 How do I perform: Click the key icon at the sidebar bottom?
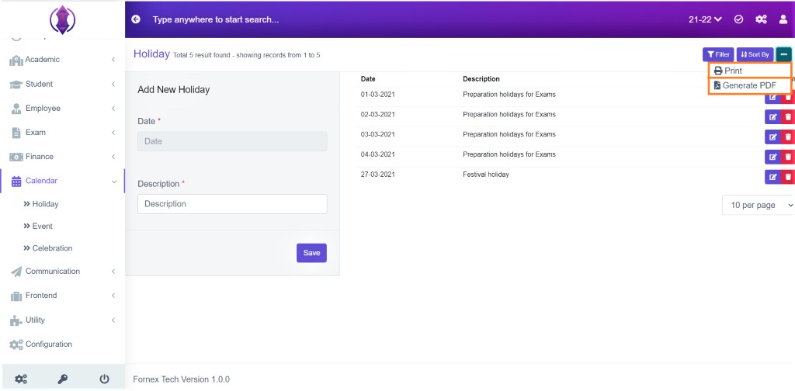pos(62,379)
